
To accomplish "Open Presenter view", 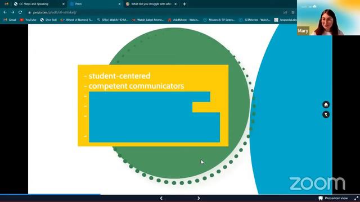I will (333, 198).
